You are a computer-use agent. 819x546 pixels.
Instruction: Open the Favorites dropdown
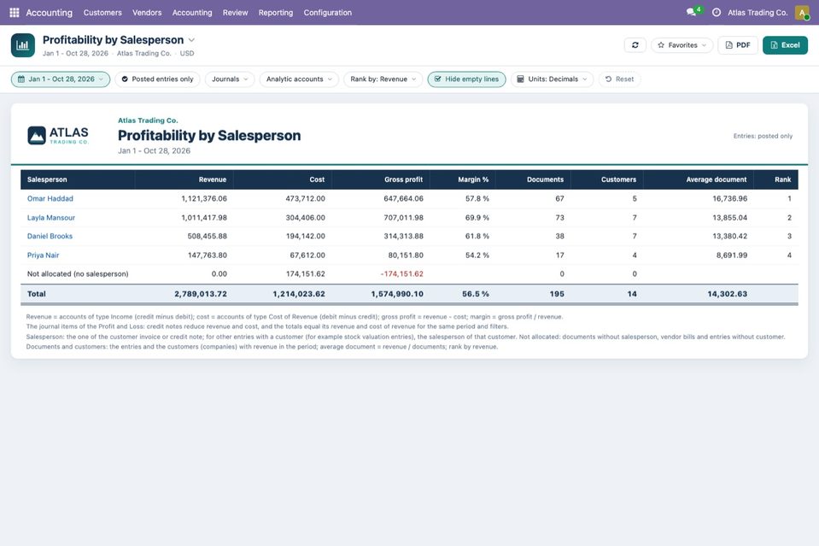pos(682,45)
